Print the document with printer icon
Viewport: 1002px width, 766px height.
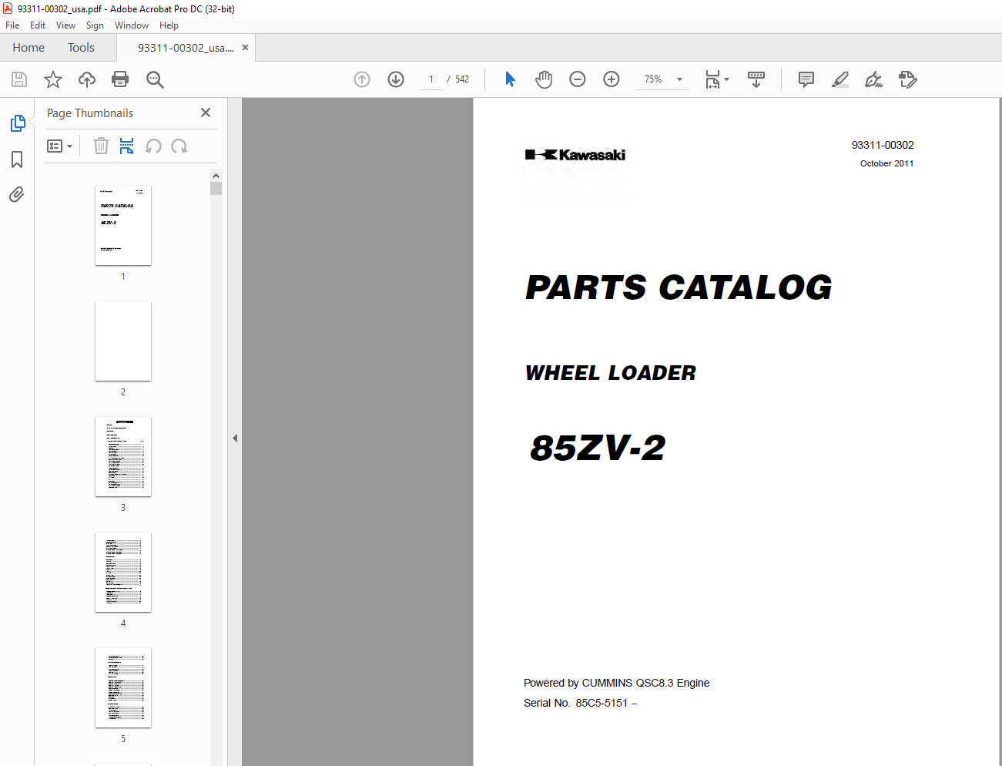click(x=120, y=79)
